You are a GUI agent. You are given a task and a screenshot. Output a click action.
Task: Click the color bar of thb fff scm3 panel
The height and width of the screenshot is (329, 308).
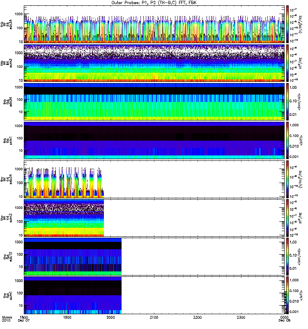(287, 63)
